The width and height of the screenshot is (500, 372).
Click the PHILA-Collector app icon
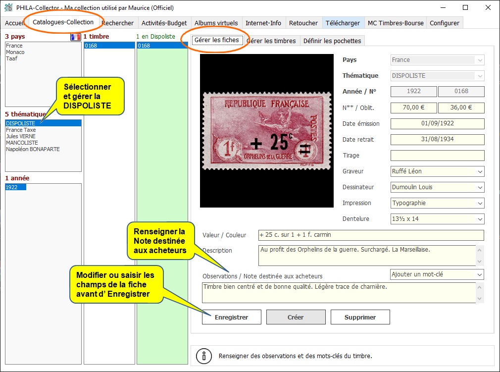[8, 7]
